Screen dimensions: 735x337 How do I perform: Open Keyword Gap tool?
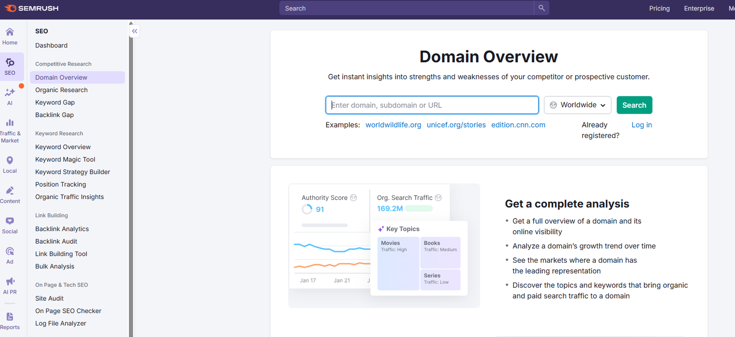point(55,102)
